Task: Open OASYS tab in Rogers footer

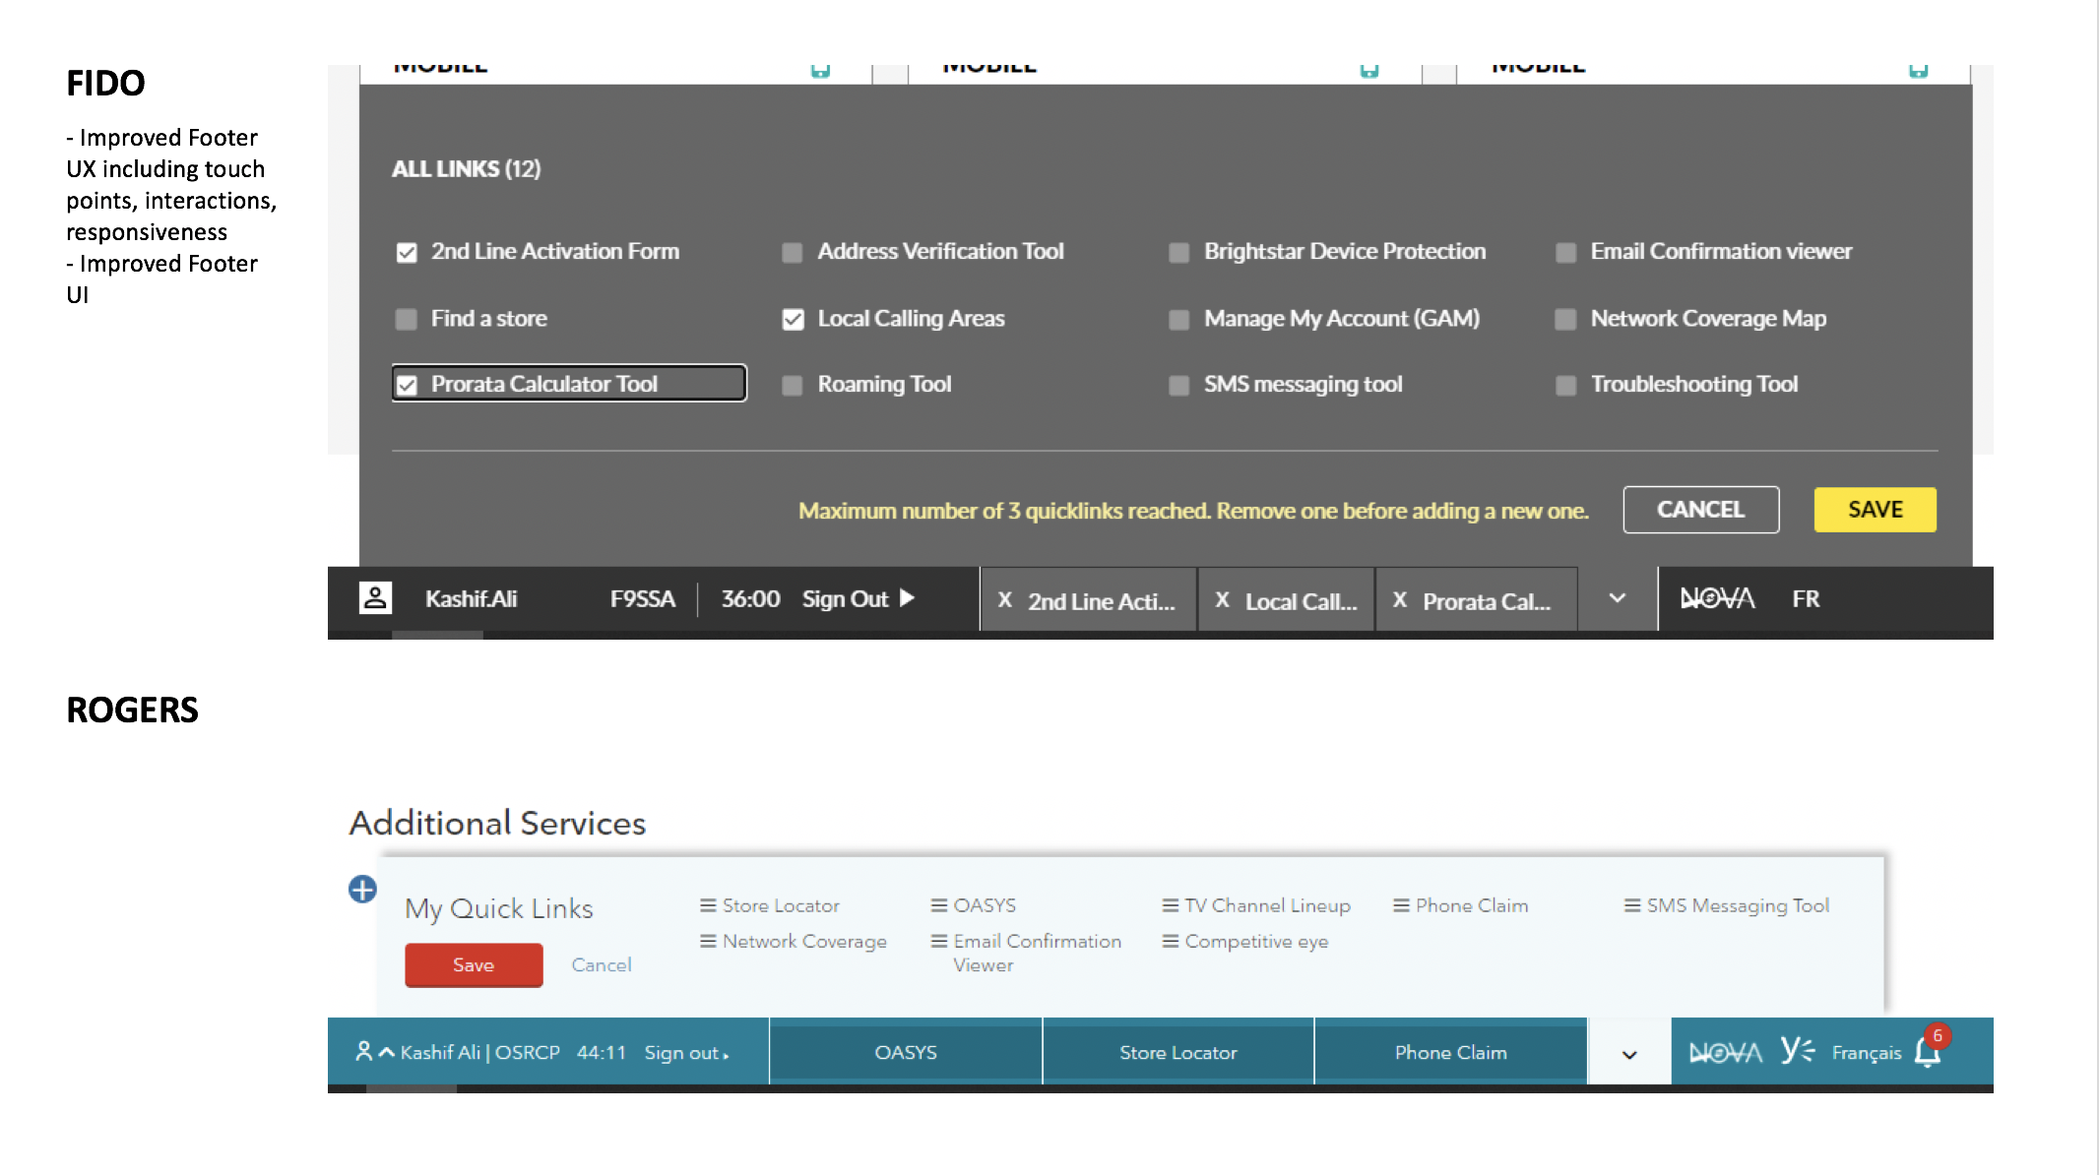Action: pos(906,1052)
